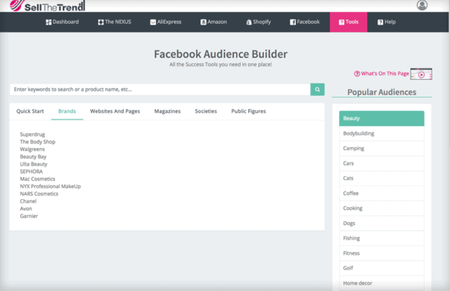Select Walgreens brand
Viewport: 450px width, 291px height.
point(32,149)
